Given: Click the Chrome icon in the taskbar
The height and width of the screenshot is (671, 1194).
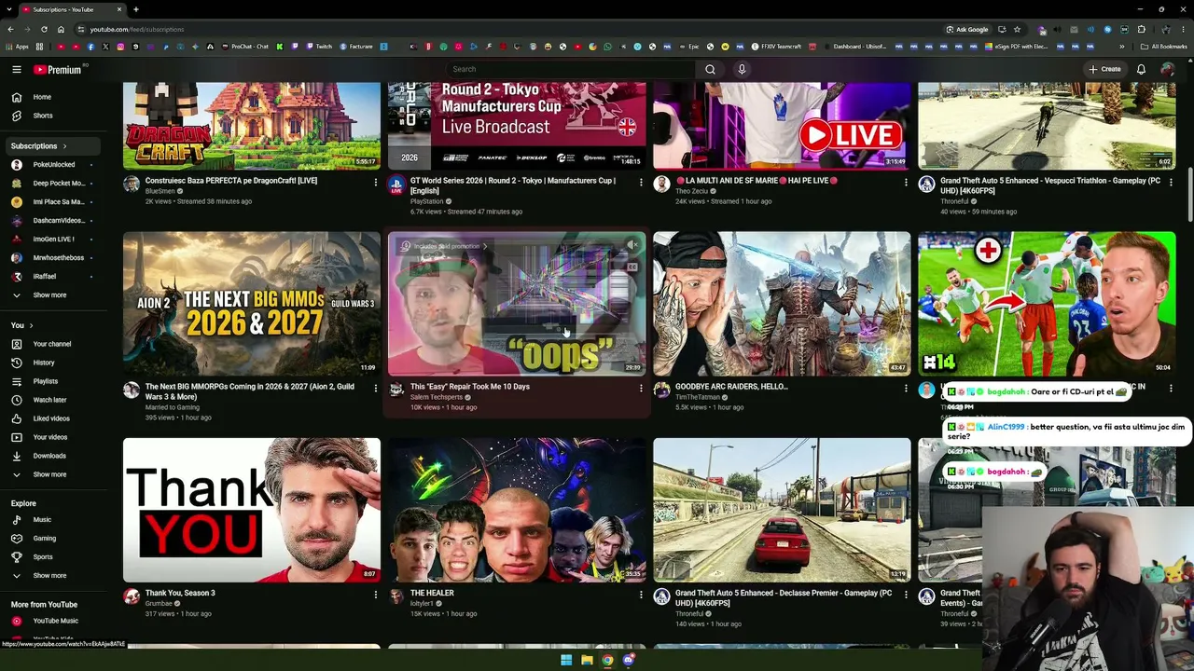Looking at the screenshot, I should point(607,660).
